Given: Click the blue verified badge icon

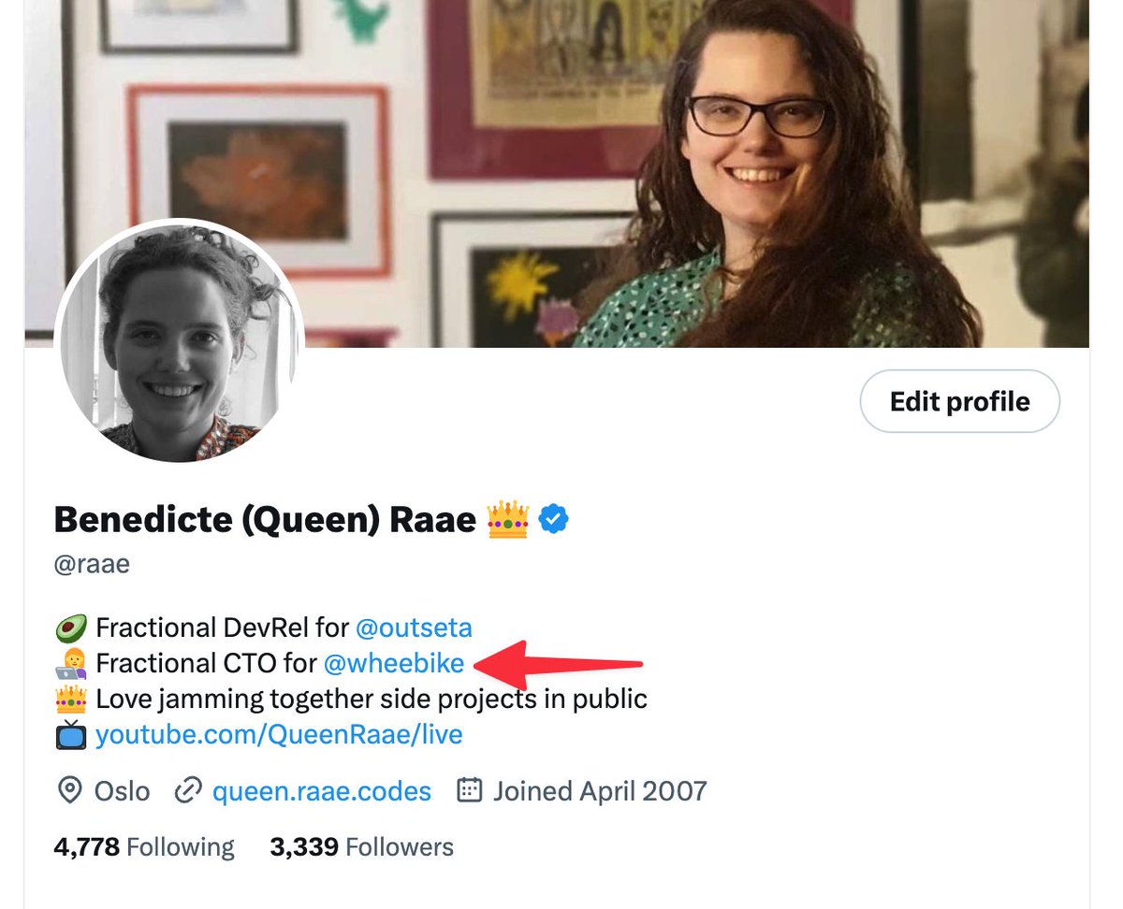Looking at the screenshot, I should pos(555,518).
